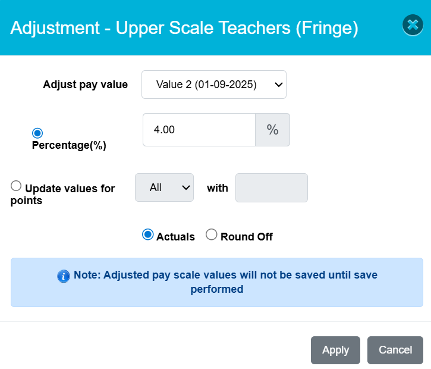Click the empty field after "with"

point(272,187)
